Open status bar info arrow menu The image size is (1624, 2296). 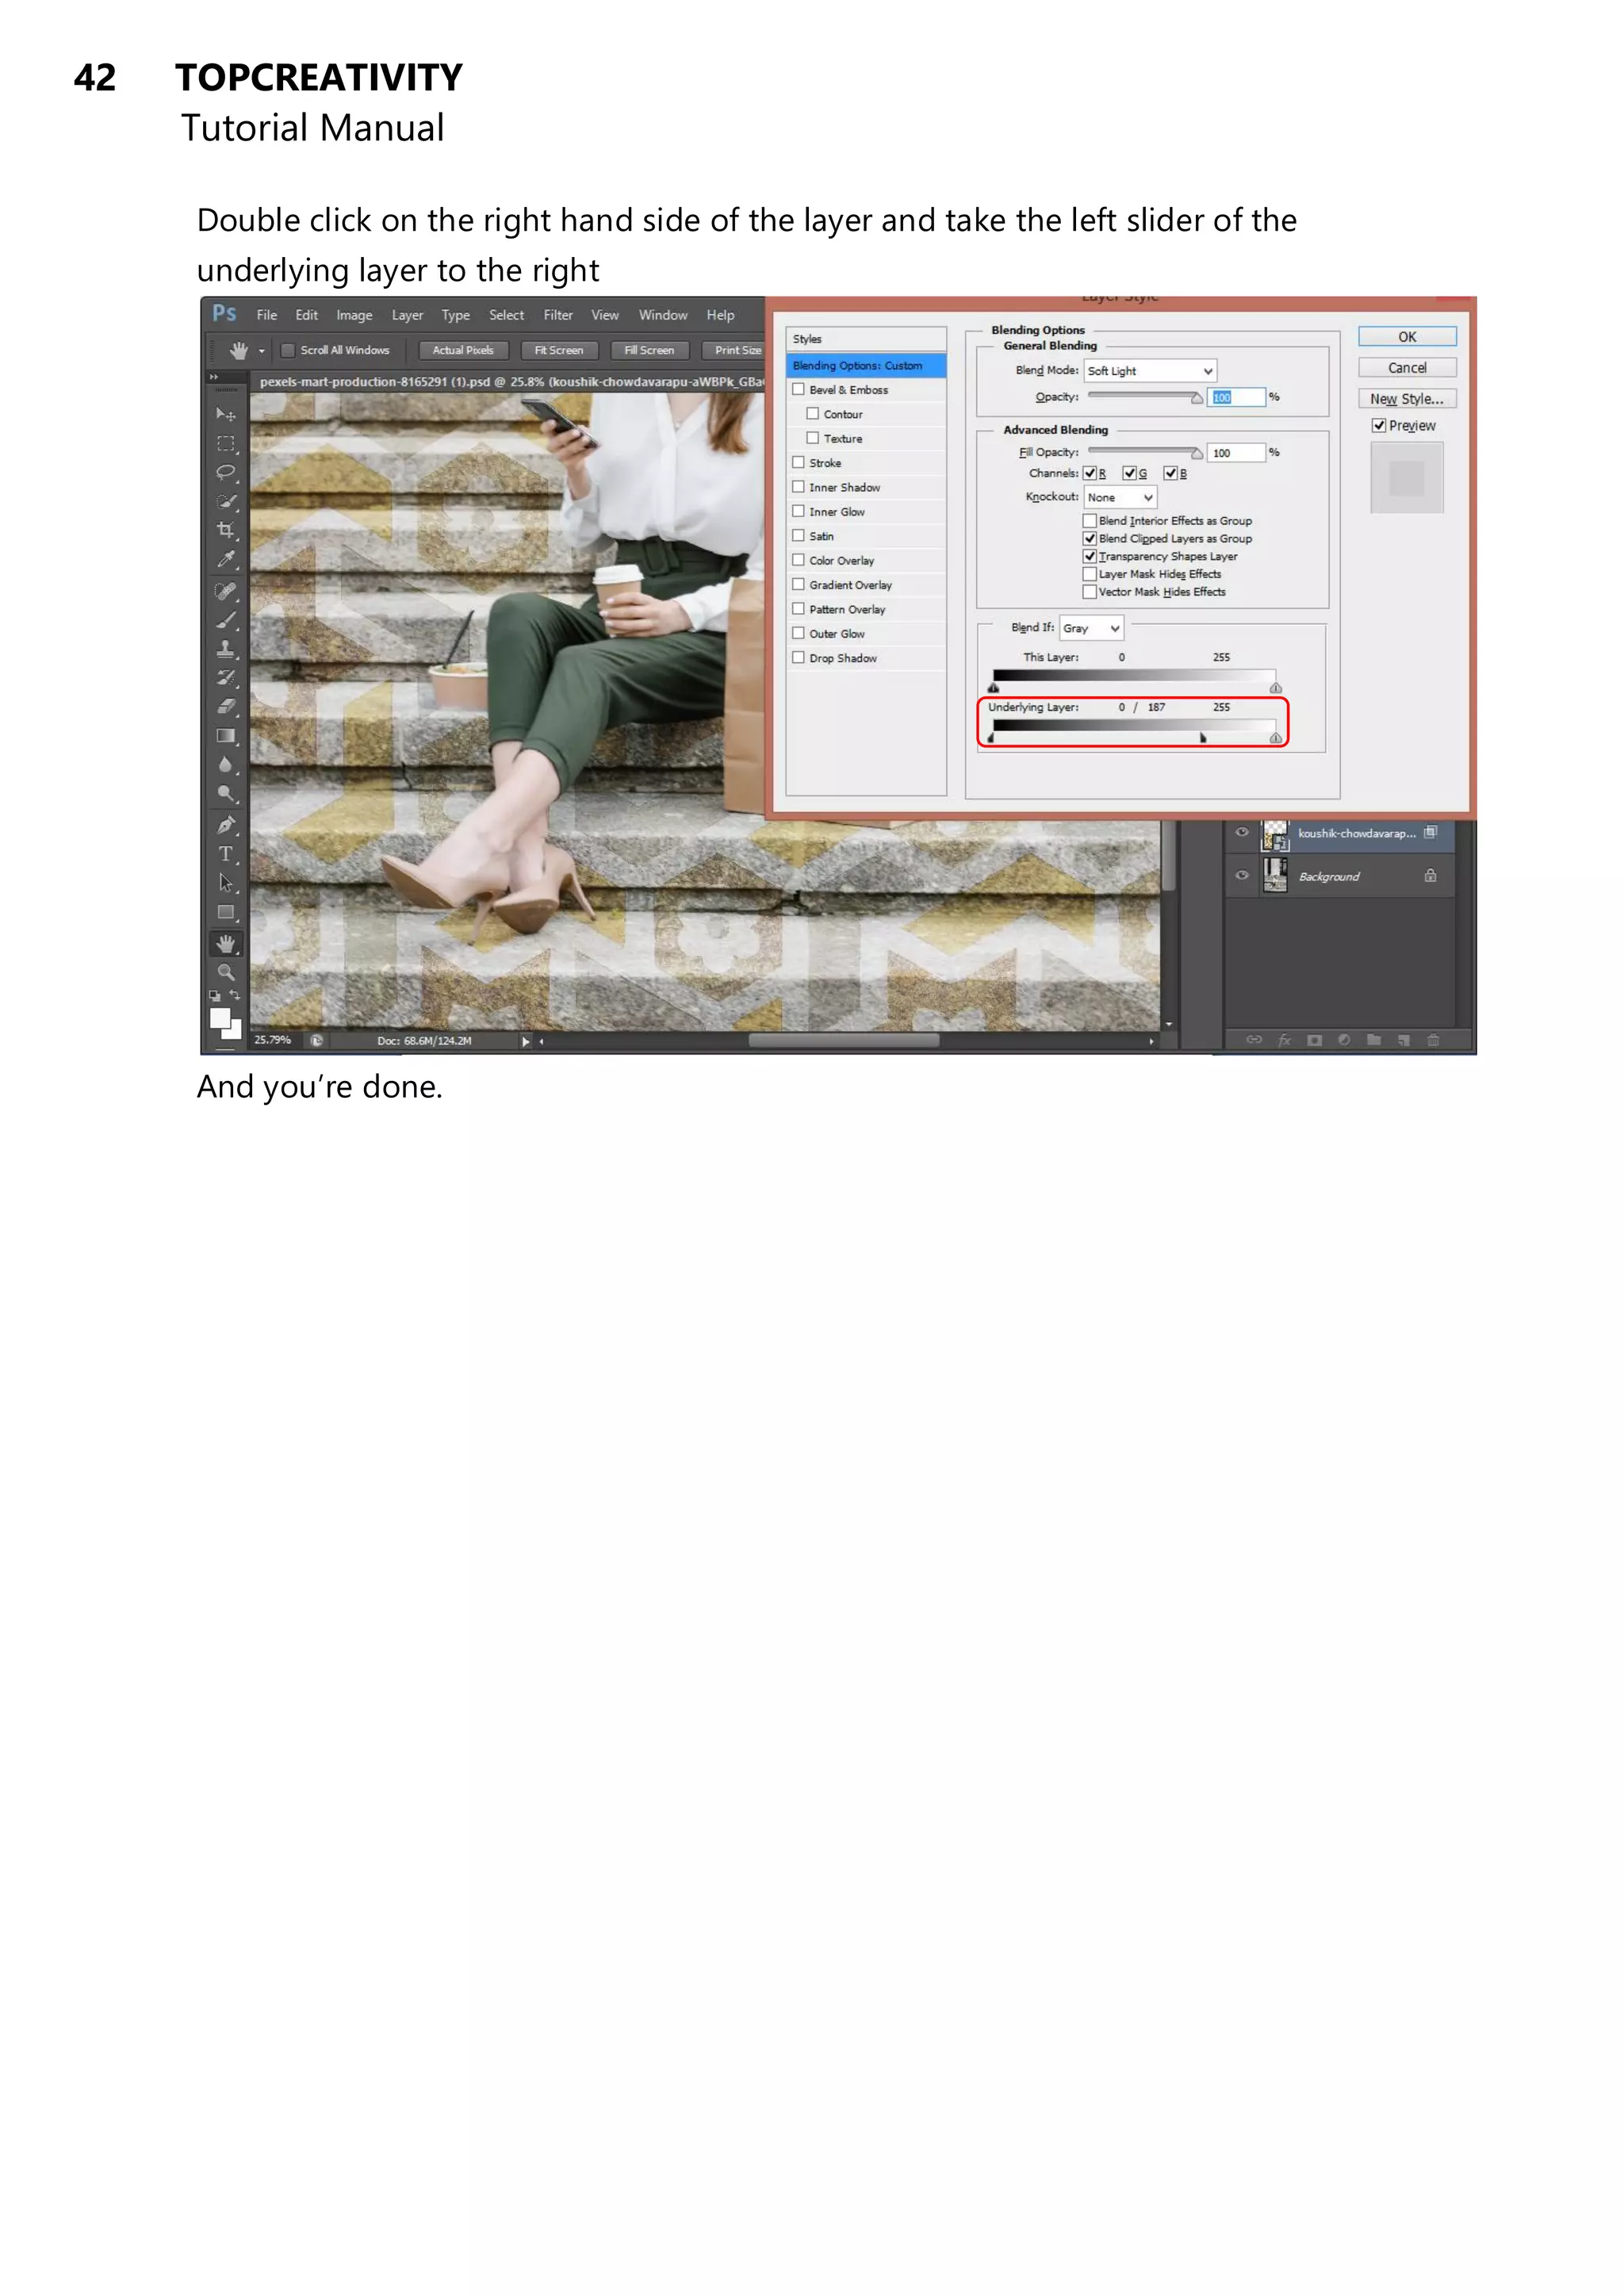525,1041
